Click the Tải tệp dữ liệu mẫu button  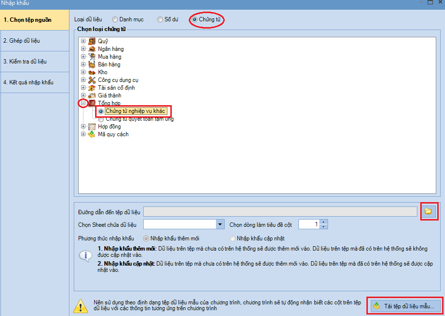tap(405, 306)
